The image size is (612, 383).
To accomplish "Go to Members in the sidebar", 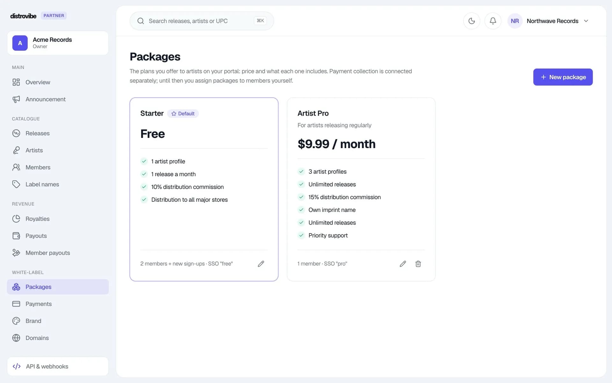I will 58,167.
